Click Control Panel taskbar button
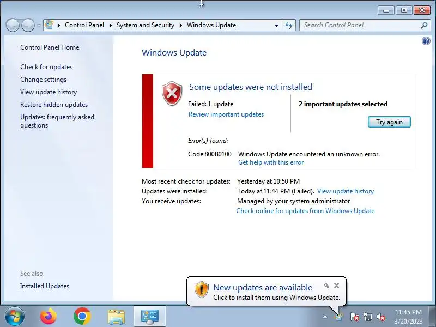The width and height of the screenshot is (436, 327). [x=149, y=317]
